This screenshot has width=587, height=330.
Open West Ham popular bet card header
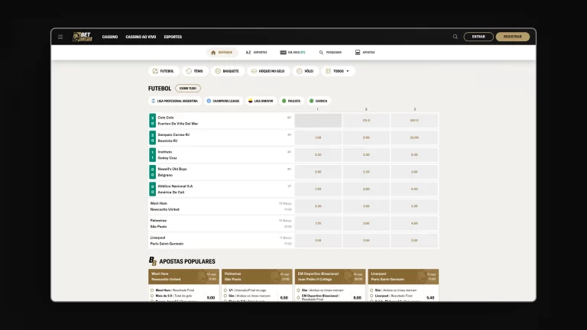(x=183, y=277)
